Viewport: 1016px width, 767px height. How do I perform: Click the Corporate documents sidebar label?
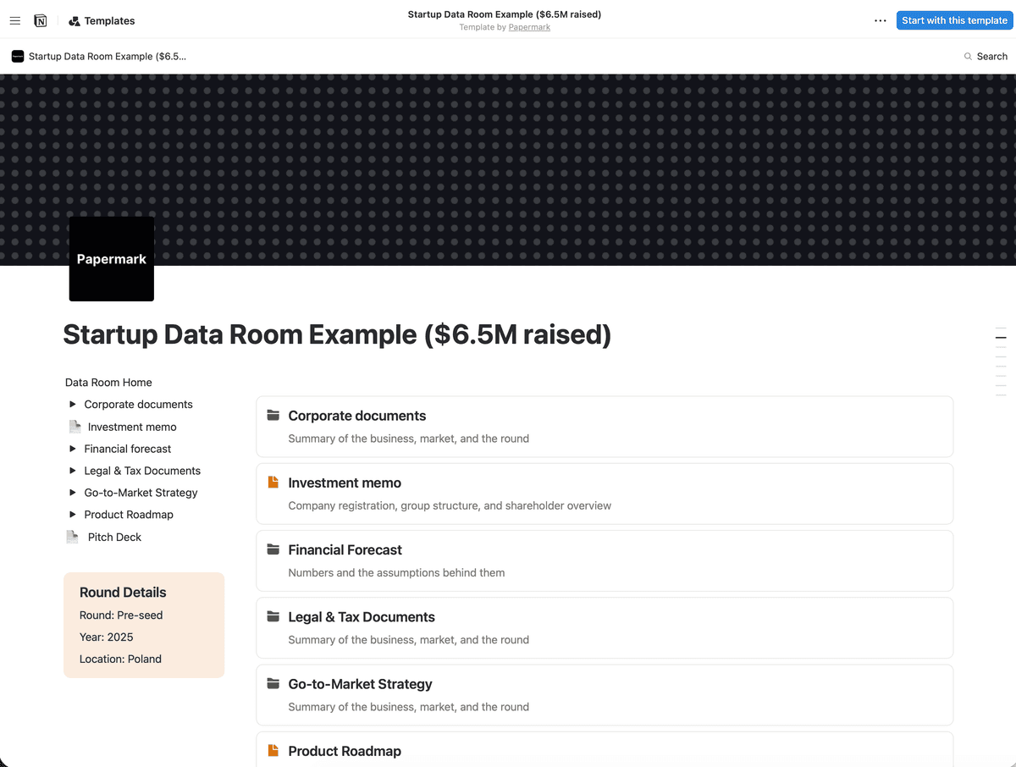point(139,405)
